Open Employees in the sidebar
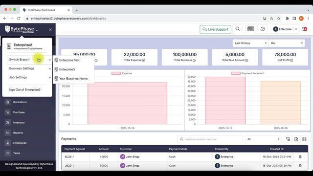This screenshot has height=176, width=313. pos(20,143)
